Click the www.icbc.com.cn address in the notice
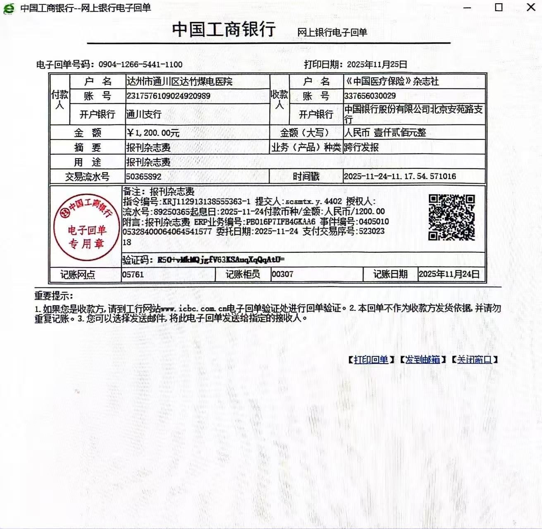This screenshot has width=542, height=529. [193, 309]
